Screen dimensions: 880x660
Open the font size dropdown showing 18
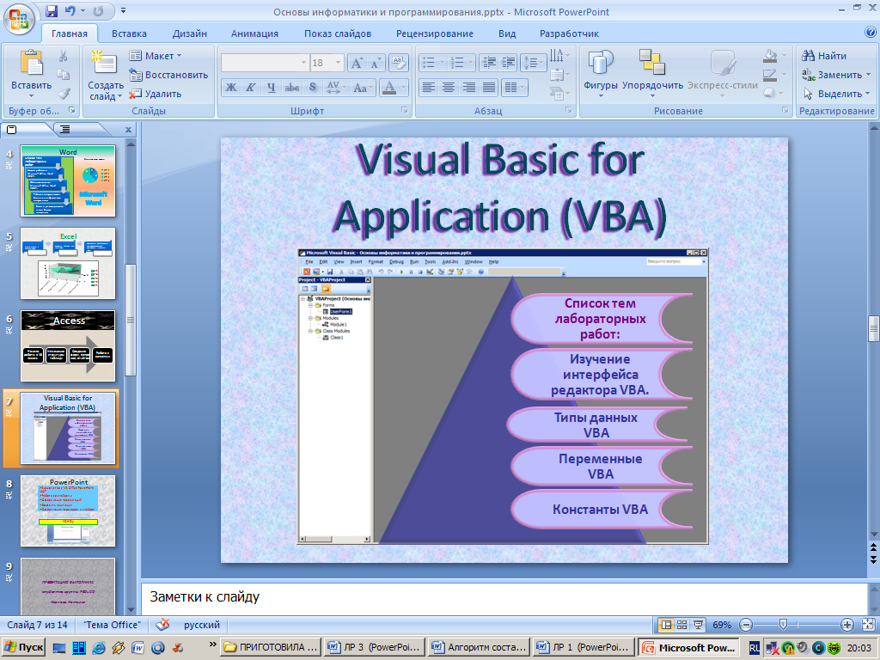click(338, 63)
